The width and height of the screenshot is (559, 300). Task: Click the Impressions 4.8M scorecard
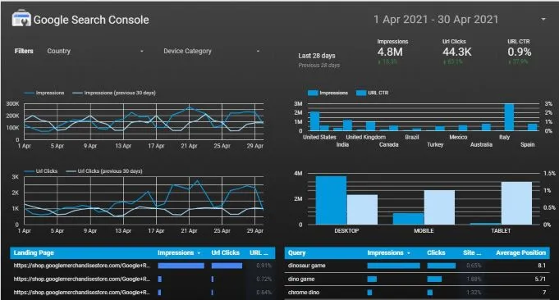(392, 52)
